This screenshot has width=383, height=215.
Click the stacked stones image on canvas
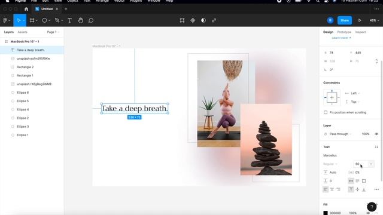click(x=266, y=139)
